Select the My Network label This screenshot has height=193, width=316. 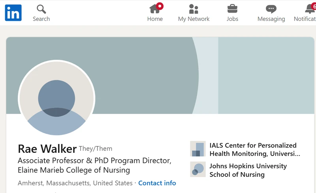[x=194, y=19]
